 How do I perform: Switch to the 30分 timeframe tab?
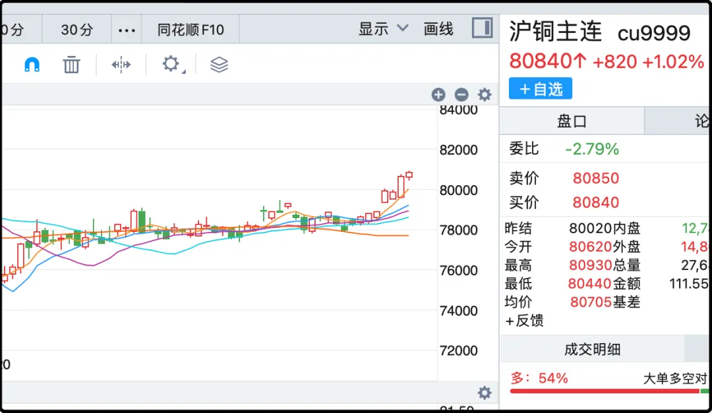point(77,30)
